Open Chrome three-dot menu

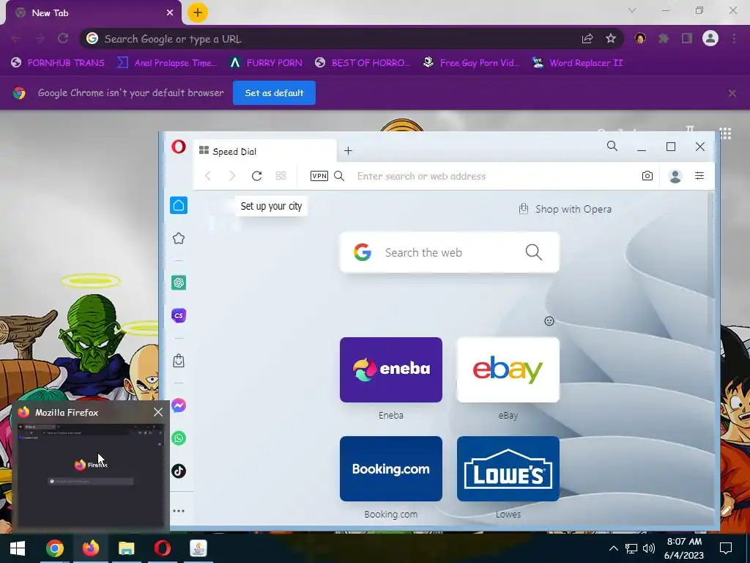(x=734, y=38)
